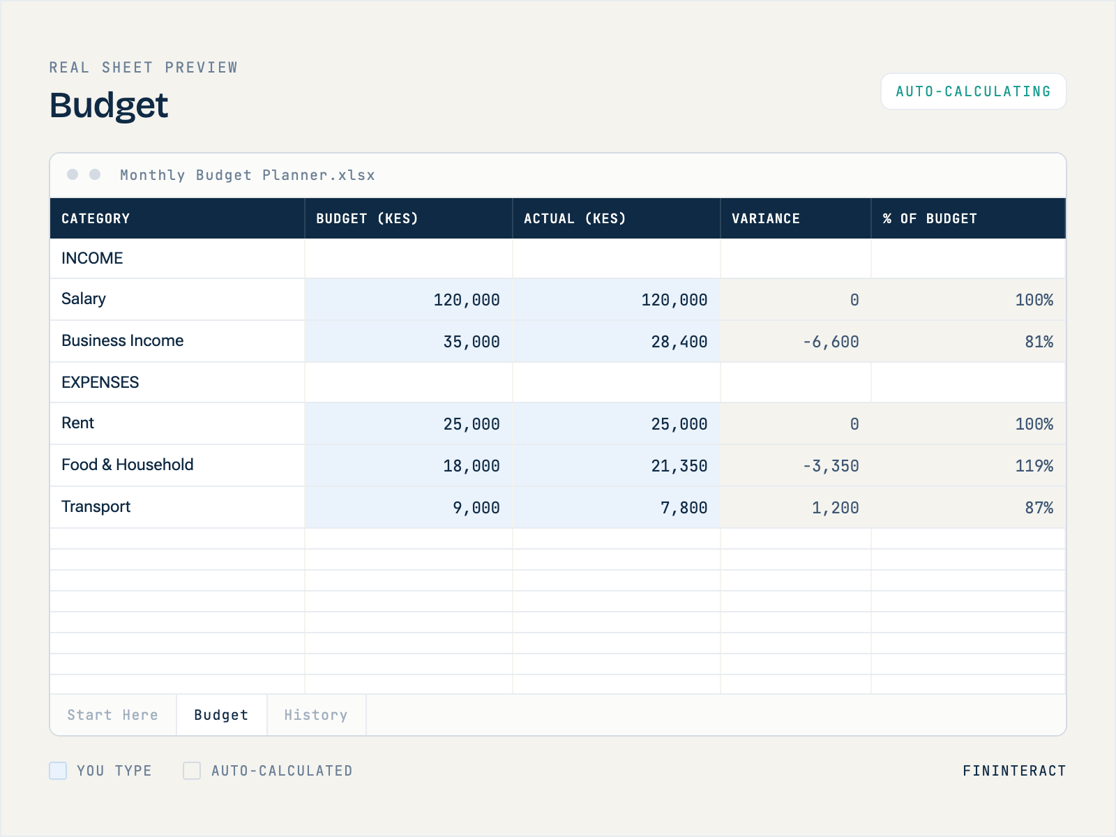This screenshot has height=837, width=1116.
Task: Click the Rent budget cell 25,000
Action: coord(409,423)
